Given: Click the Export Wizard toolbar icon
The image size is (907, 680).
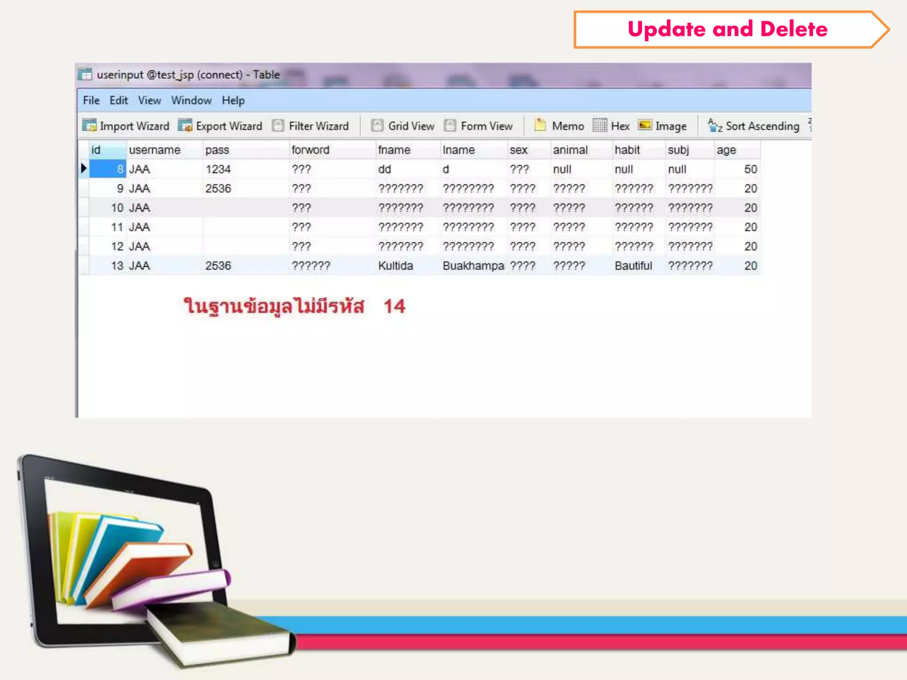Looking at the screenshot, I should coord(185,126).
